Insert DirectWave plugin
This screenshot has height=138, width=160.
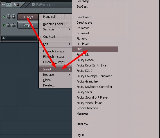95,23
